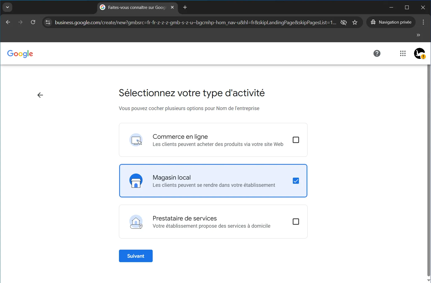Open the Google apps grid launcher

(x=403, y=53)
